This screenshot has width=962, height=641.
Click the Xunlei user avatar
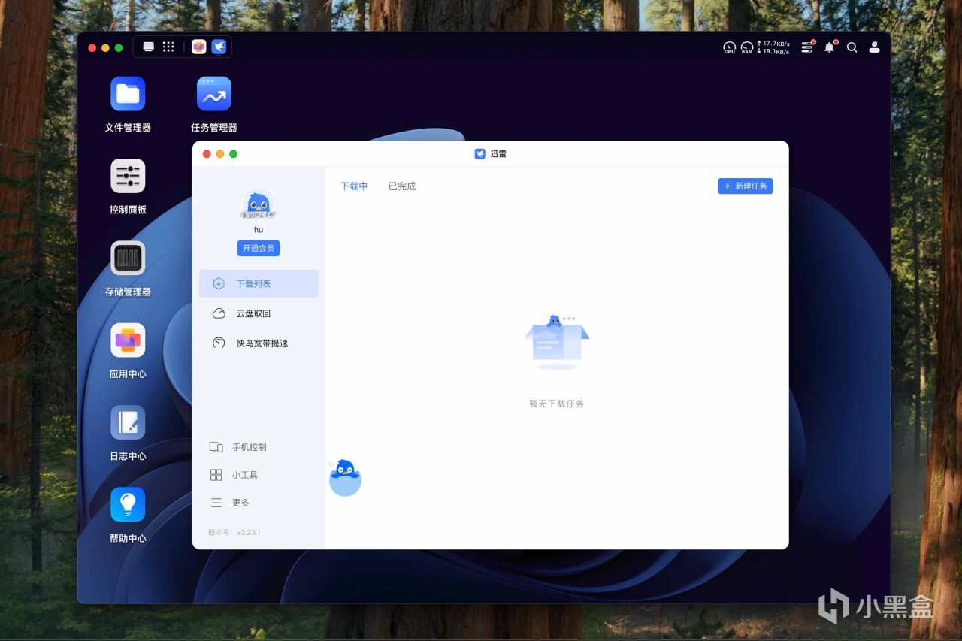point(259,204)
